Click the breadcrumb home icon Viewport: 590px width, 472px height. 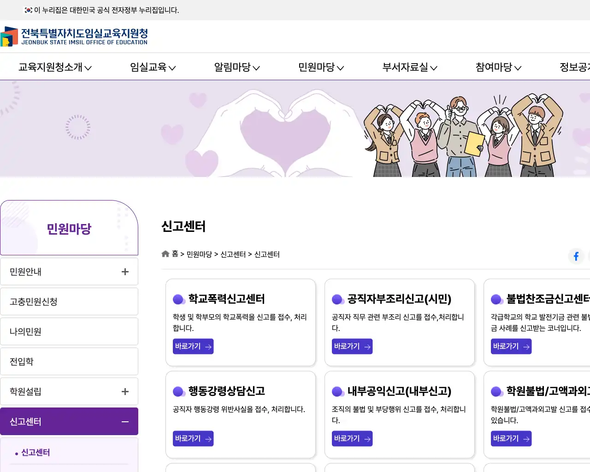click(165, 254)
